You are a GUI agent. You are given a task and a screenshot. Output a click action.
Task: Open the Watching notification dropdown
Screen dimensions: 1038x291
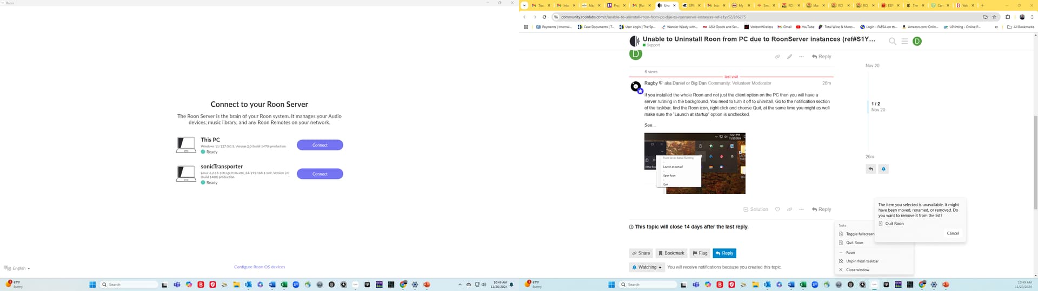point(647,267)
